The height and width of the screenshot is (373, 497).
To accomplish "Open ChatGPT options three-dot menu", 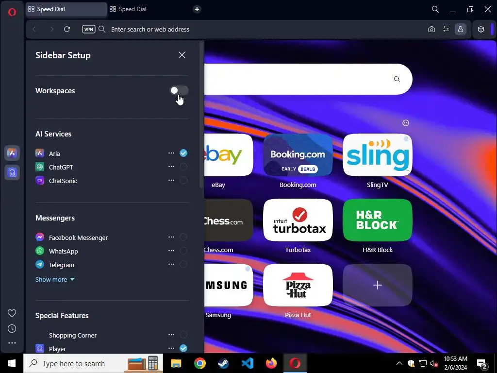I will 171,167.
